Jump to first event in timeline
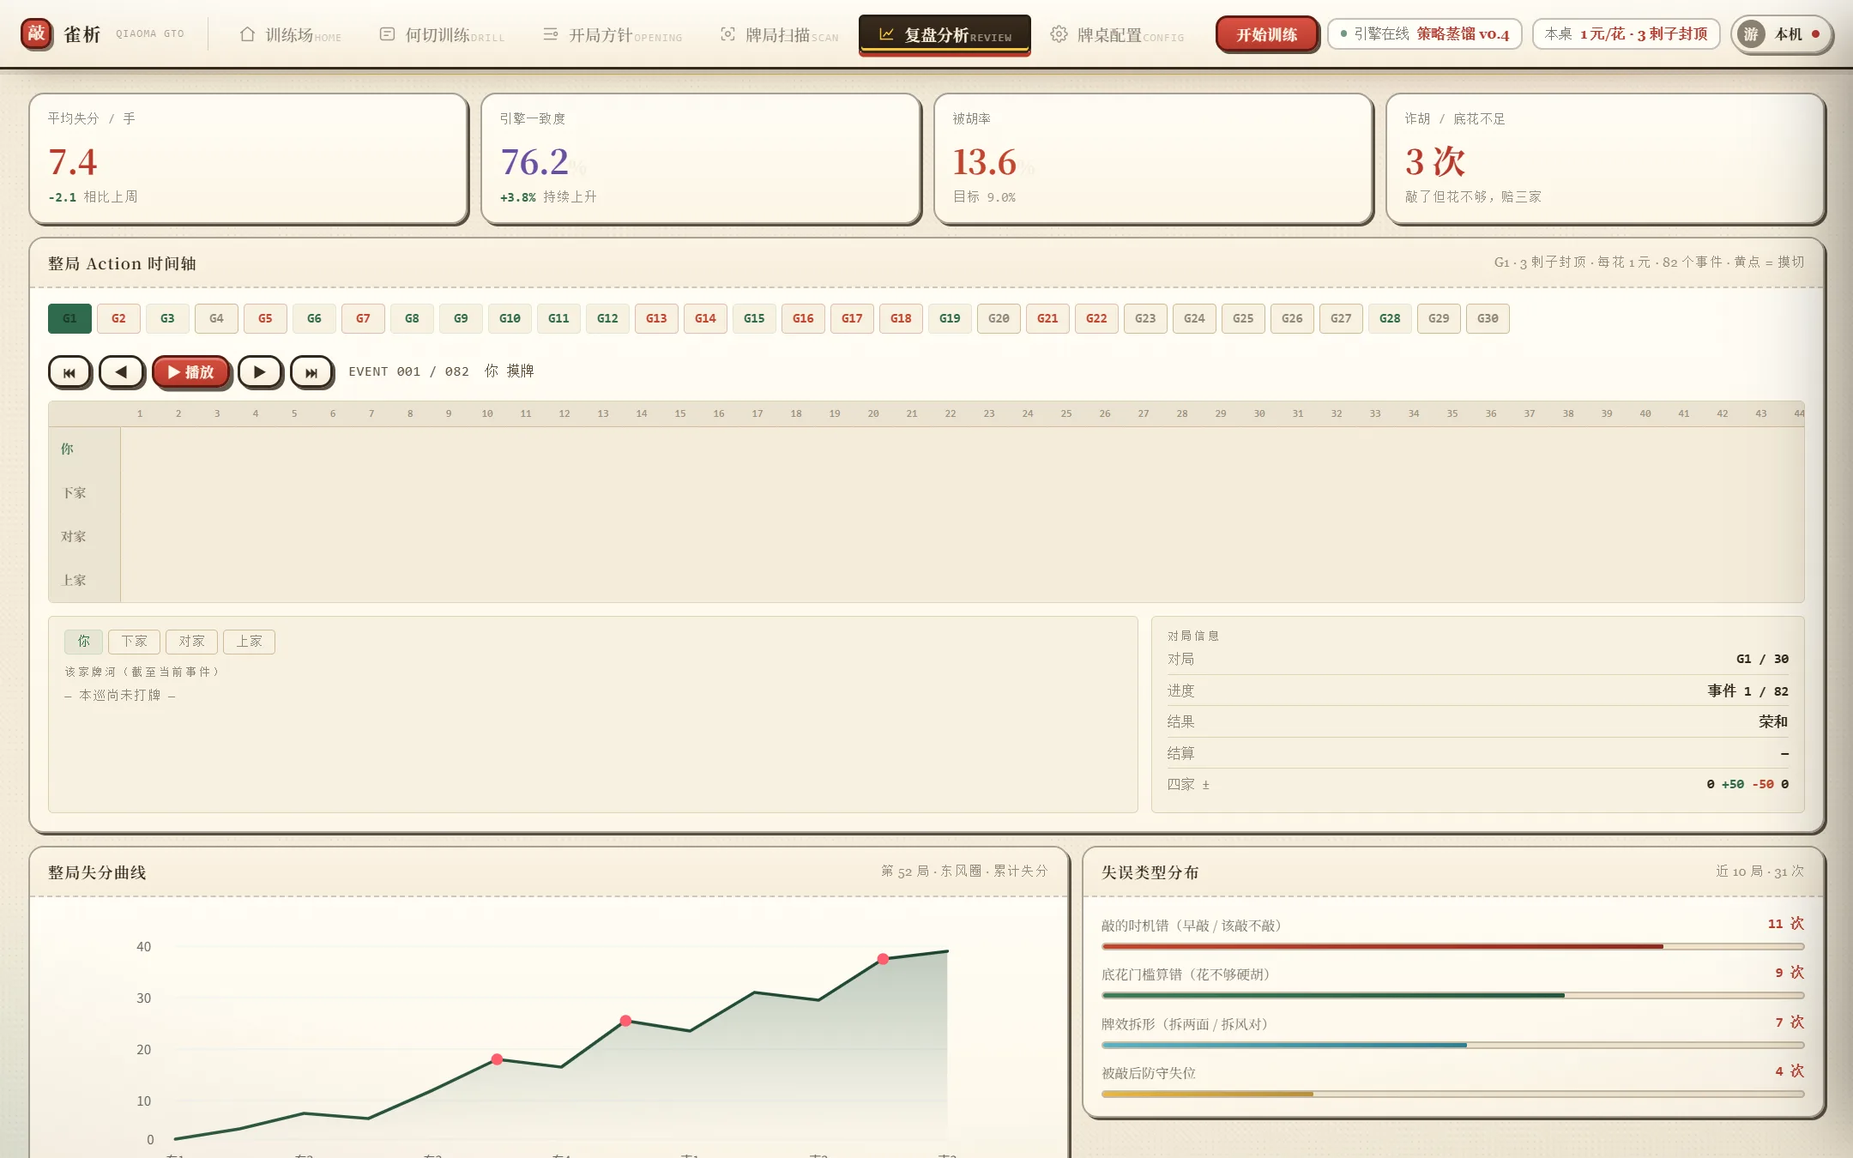The height and width of the screenshot is (1158, 1853). 69,372
